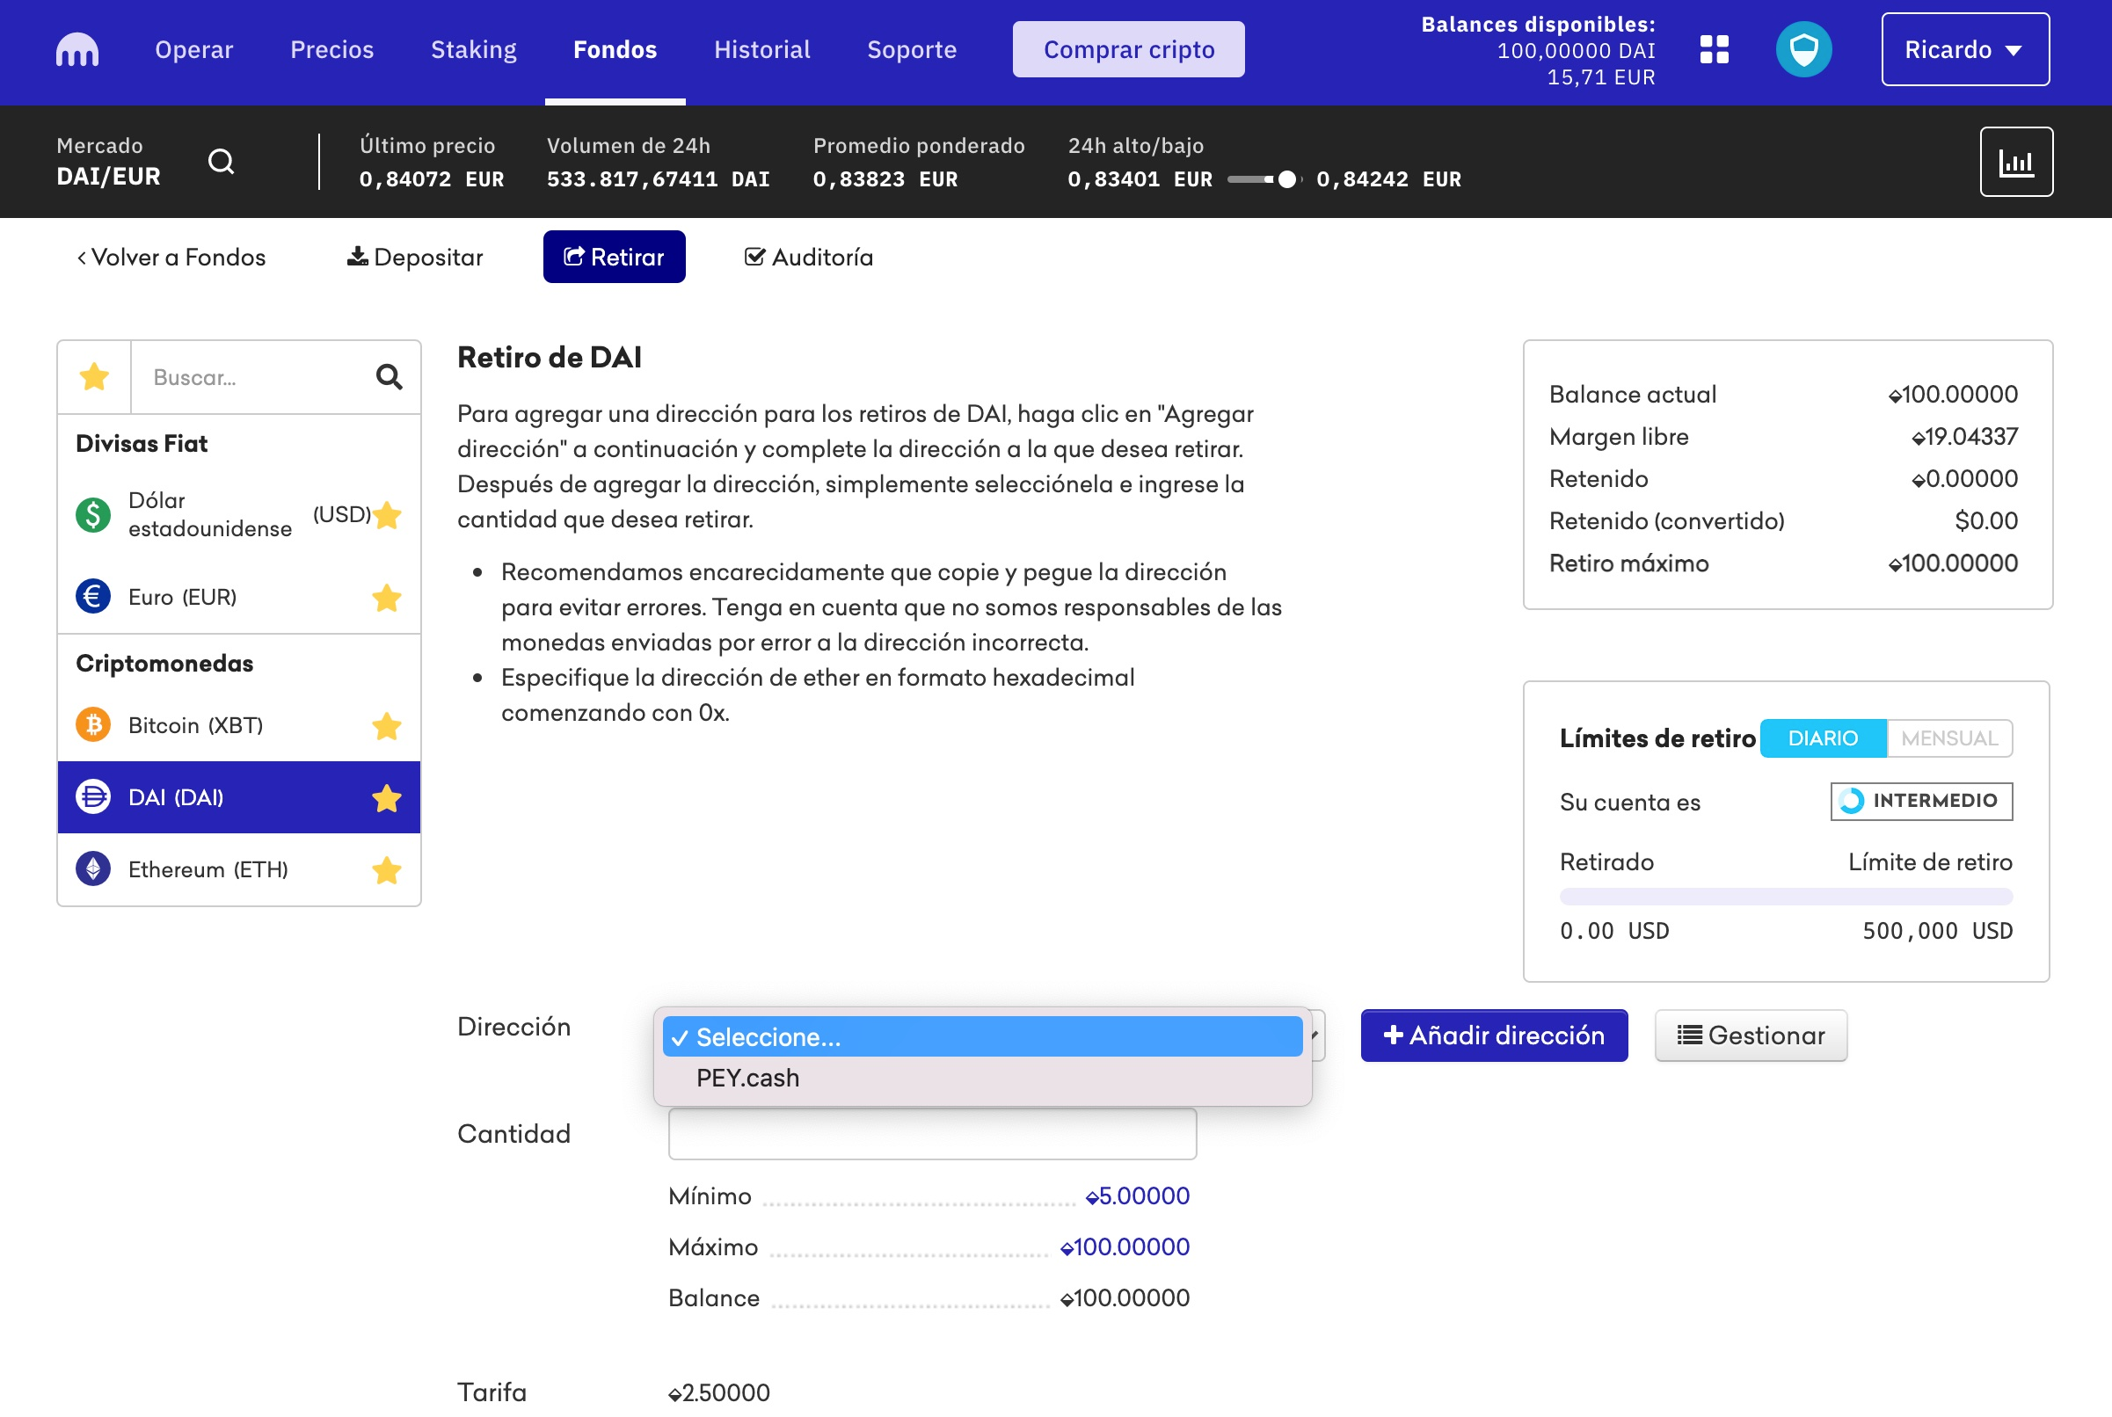Open the Fondos tab
The width and height of the screenshot is (2112, 1417).
point(615,50)
